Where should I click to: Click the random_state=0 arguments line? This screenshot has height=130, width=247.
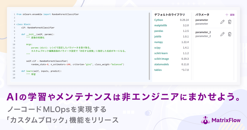coord(78,64)
